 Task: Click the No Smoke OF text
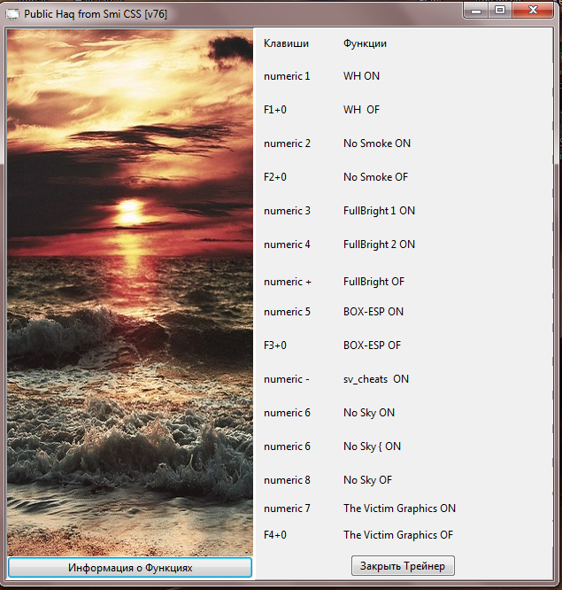coord(375,177)
